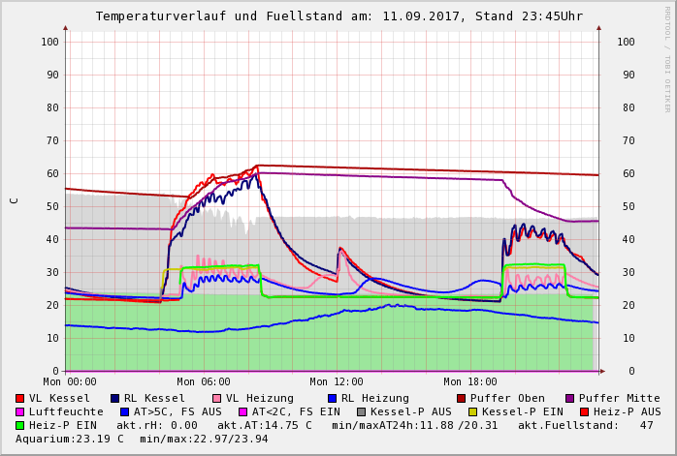This screenshot has width=677, height=456.
Task: Click the purple Puffer Mitte swatch
Action: click(570, 398)
